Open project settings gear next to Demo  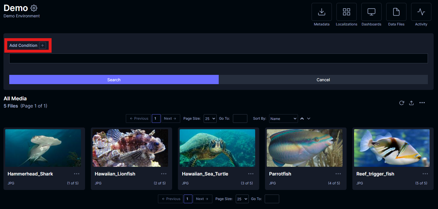[x=34, y=8]
